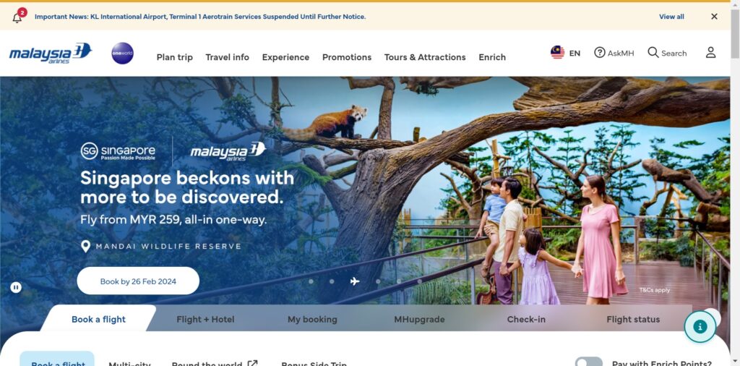Select the airplane-shaped carousel indicator

355,281
